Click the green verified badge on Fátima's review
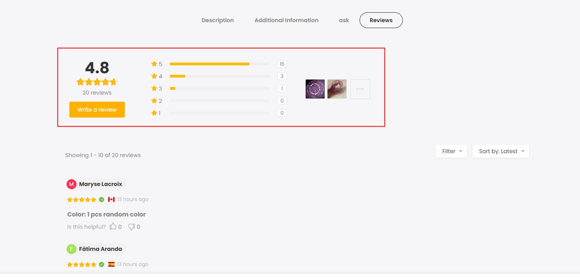This screenshot has width=580, height=277. click(101, 264)
